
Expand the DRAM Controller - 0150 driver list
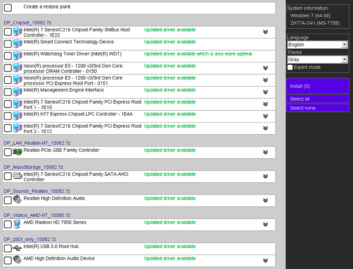pos(265,68)
